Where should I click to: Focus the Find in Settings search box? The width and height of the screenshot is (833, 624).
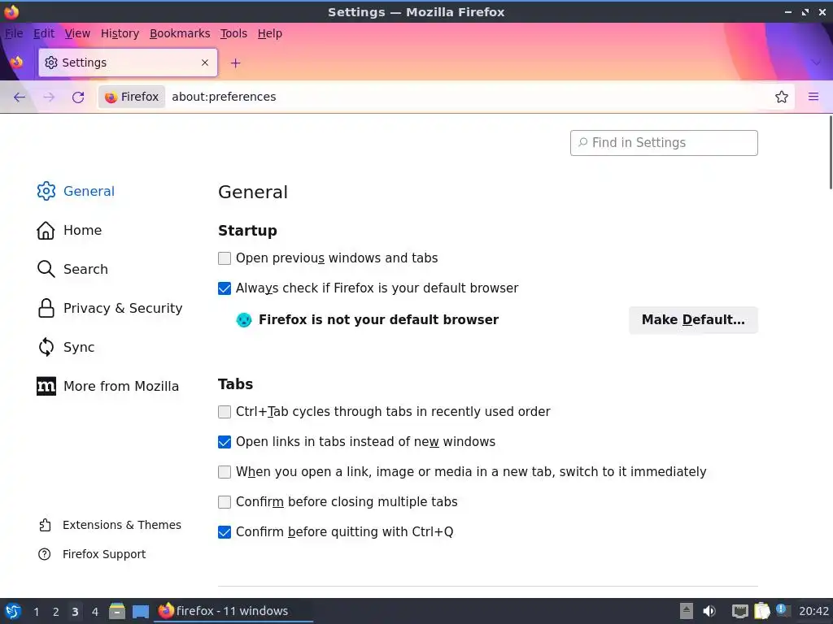pos(664,143)
